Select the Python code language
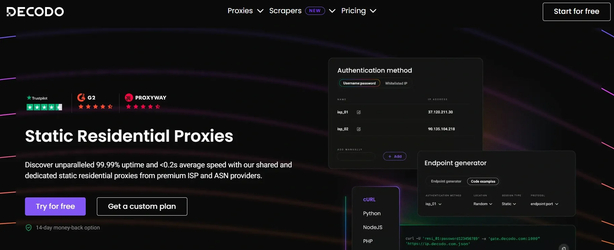 (372, 214)
